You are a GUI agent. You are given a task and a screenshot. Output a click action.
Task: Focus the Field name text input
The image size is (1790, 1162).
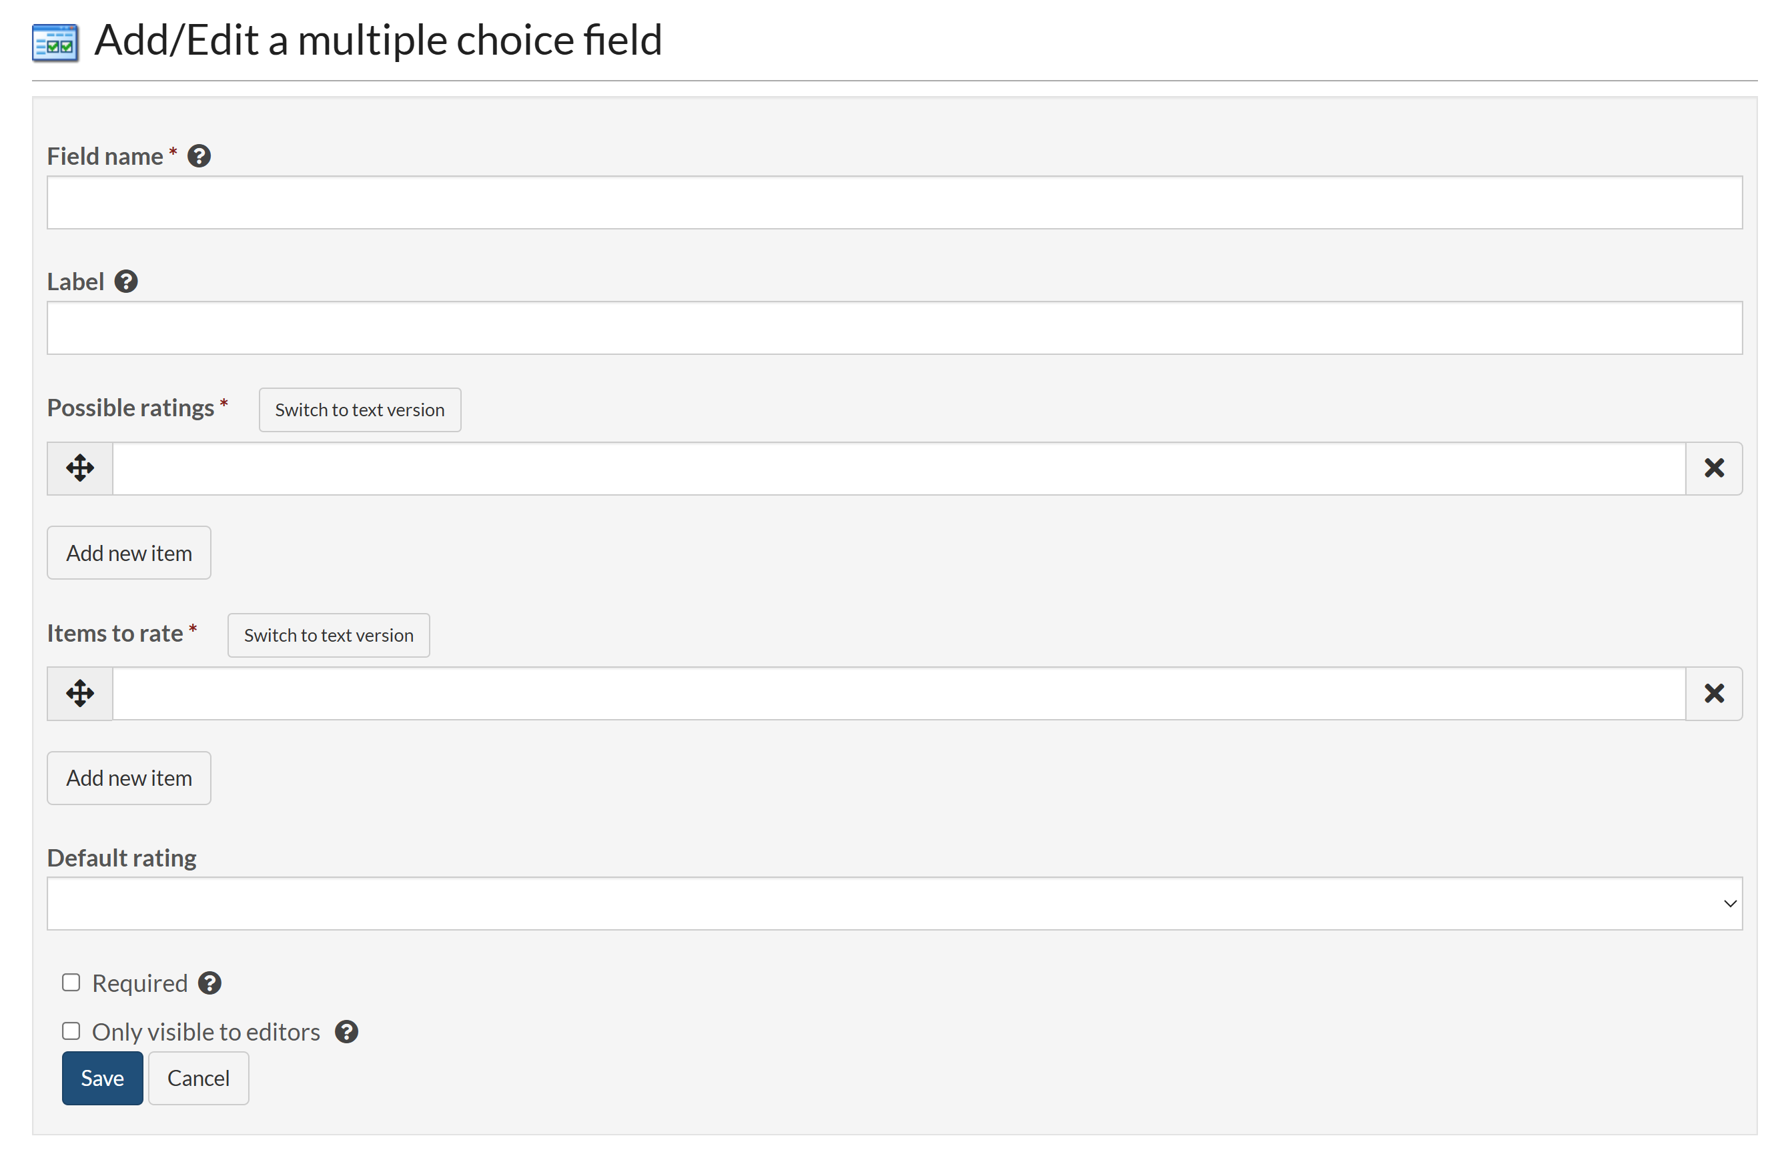893,203
